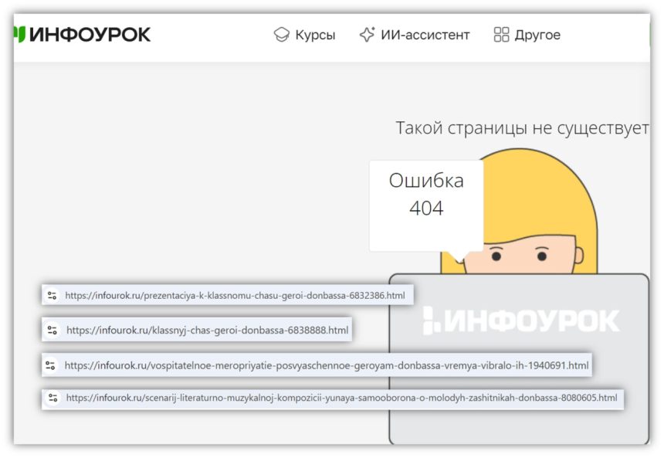The image size is (664, 458).
Task: Click the Такой страницы не существует text
Action: click(x=522, y=128)
